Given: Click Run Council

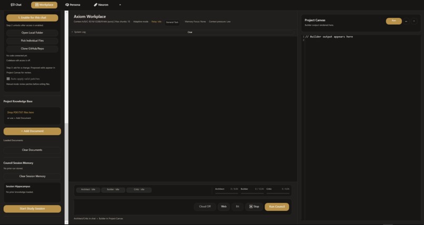Looking at the screenshot, I should tap(277, 207).
